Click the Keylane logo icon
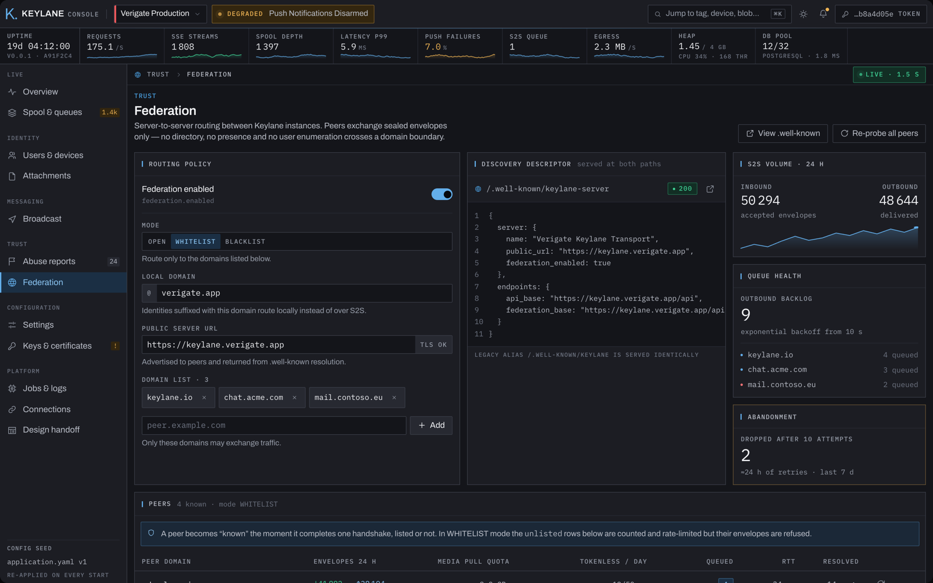Image resolution: width=933 pixels, height=583 pixels. 11,14
